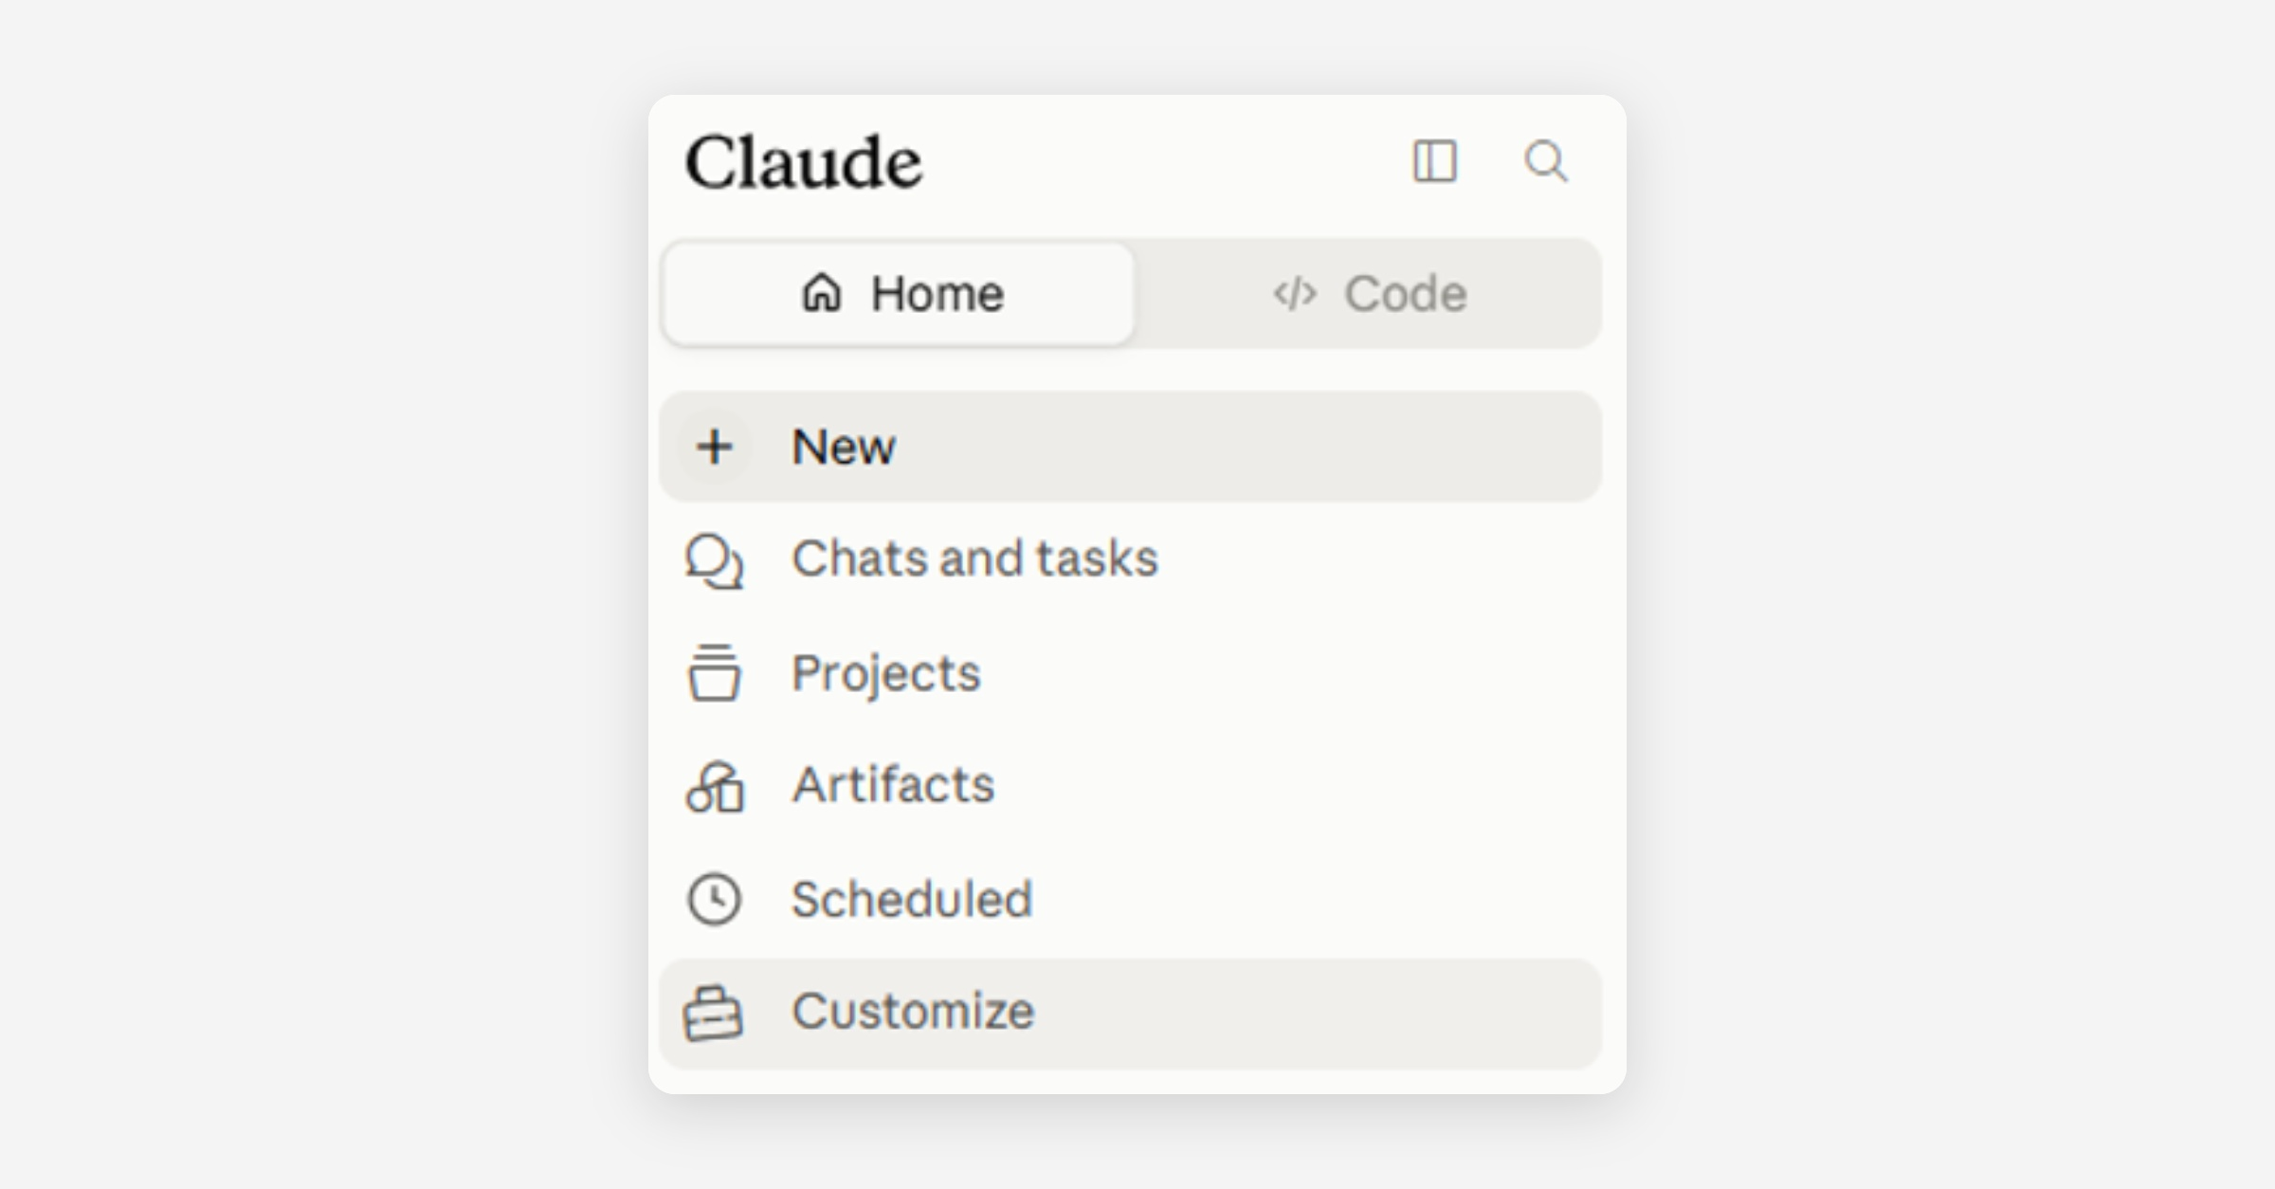The image size is (2275, 1189).
Task: Click the Artifacts shapes icon
Action: [x=716, y=786]
